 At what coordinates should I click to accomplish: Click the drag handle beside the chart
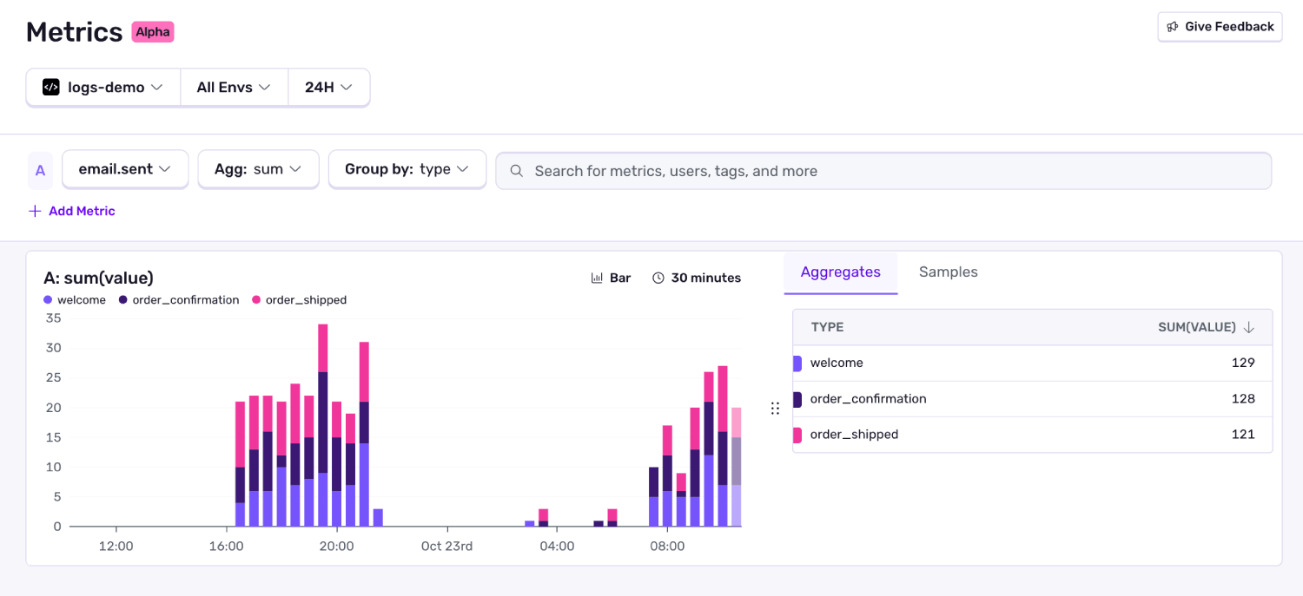click(775, 407)
